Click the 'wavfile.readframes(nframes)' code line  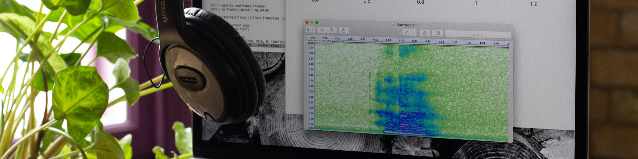244,6
